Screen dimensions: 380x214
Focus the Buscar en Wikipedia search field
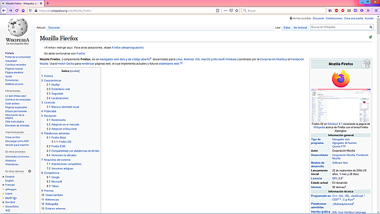[x=339, y=27]
